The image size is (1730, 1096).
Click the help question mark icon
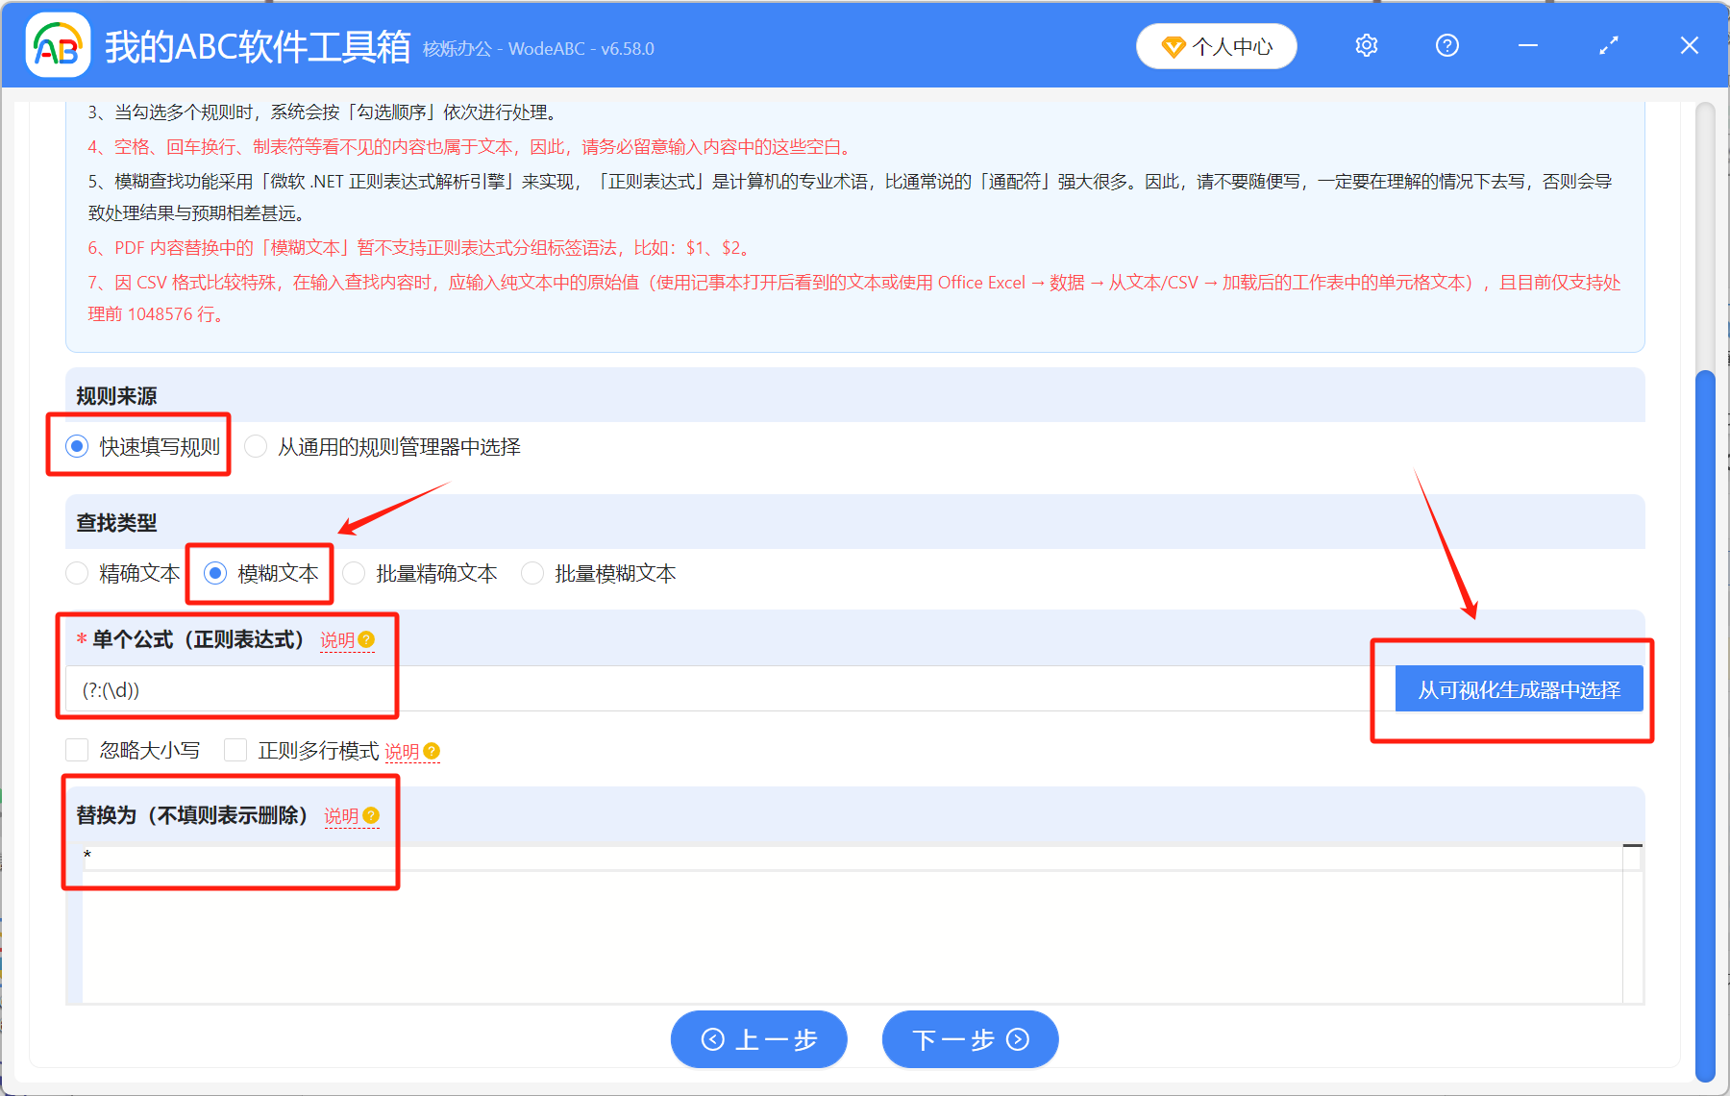(1446, 46)
